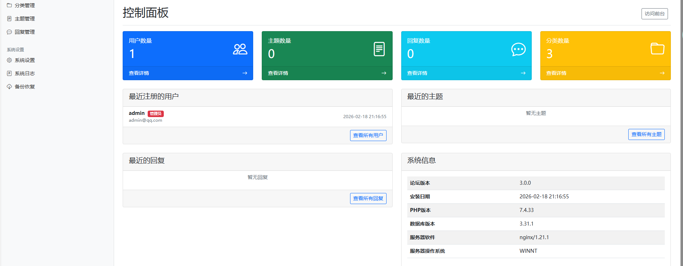Click the speech icon beside 回复管理
Viewport: 683px width, 266px height.
click(x=9, y=32)
